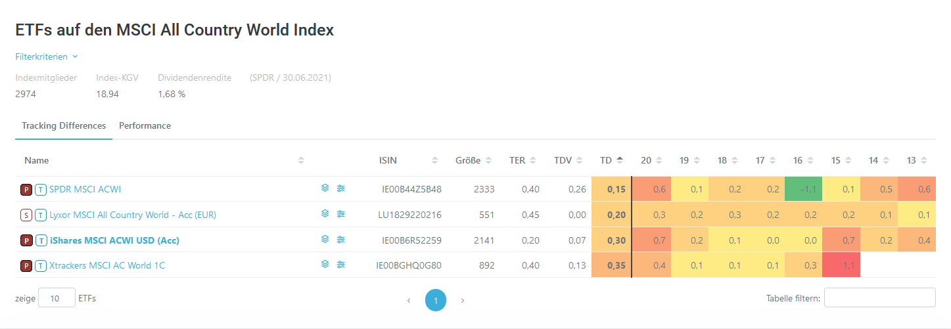This screenshot has height=329, width=951.
Task: Click ISIN LU1829220216
Action: click(x=411, y=215)
